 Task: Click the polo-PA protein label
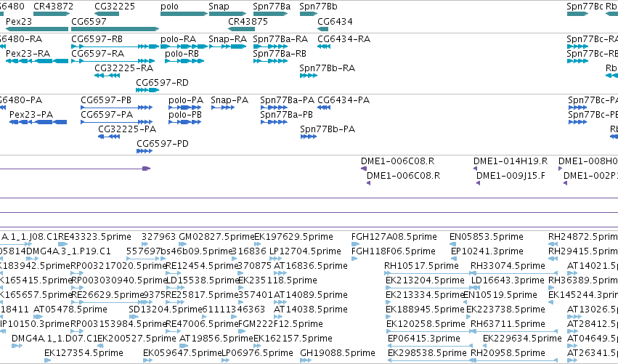[186, 100]
